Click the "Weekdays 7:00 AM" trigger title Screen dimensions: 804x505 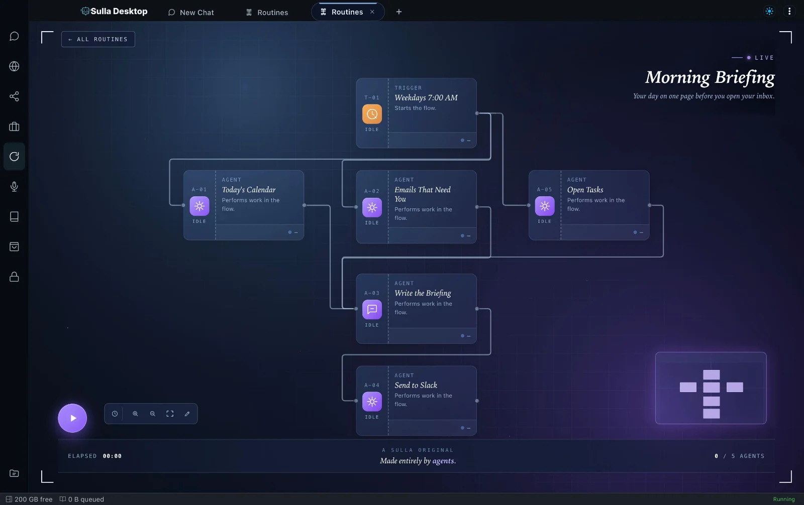[426, 98]
